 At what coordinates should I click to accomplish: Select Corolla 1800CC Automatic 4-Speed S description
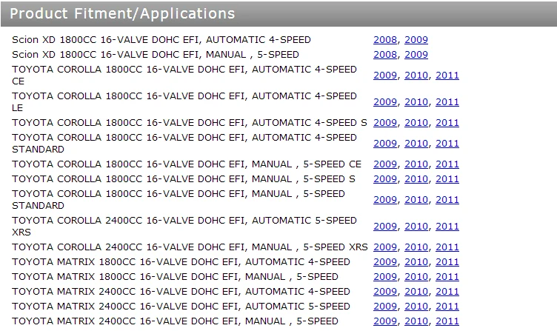point(190,122)
